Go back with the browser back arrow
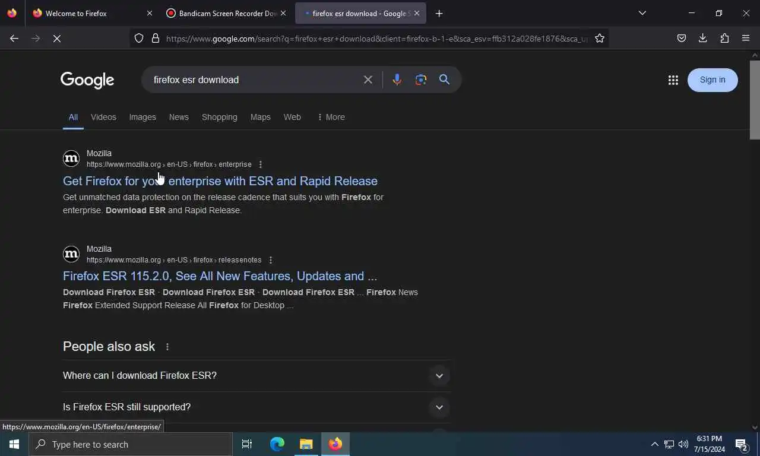 [x=14, y=38]
